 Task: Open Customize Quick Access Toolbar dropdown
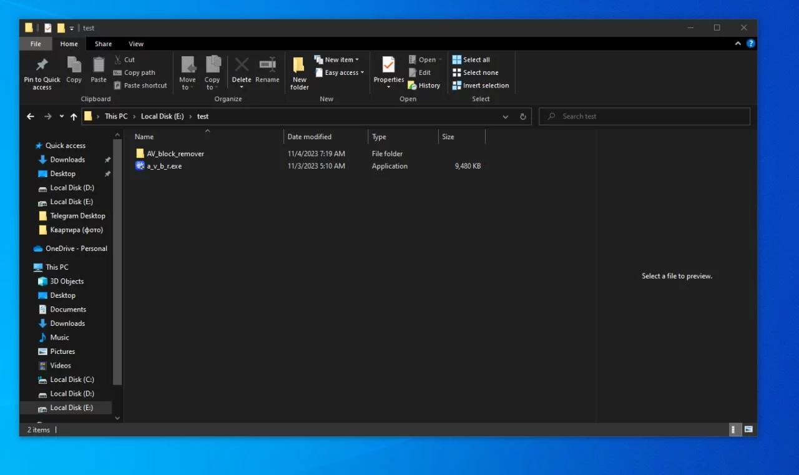(x=72, y=28)
